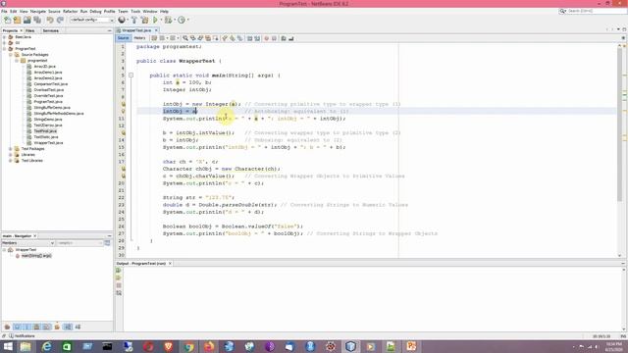Click the Open Project toolbar icon
The height and width of the screenshot is (353, 628).
point(26,20)
